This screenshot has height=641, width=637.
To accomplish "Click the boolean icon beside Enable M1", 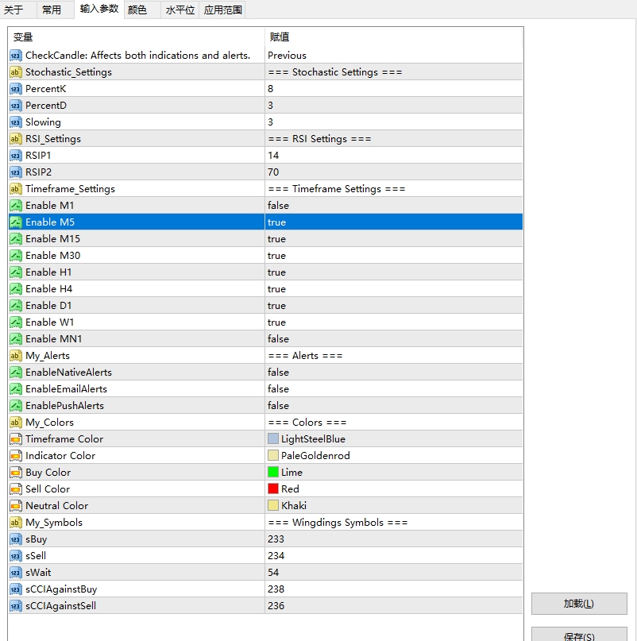I will (x=16, y=206).
